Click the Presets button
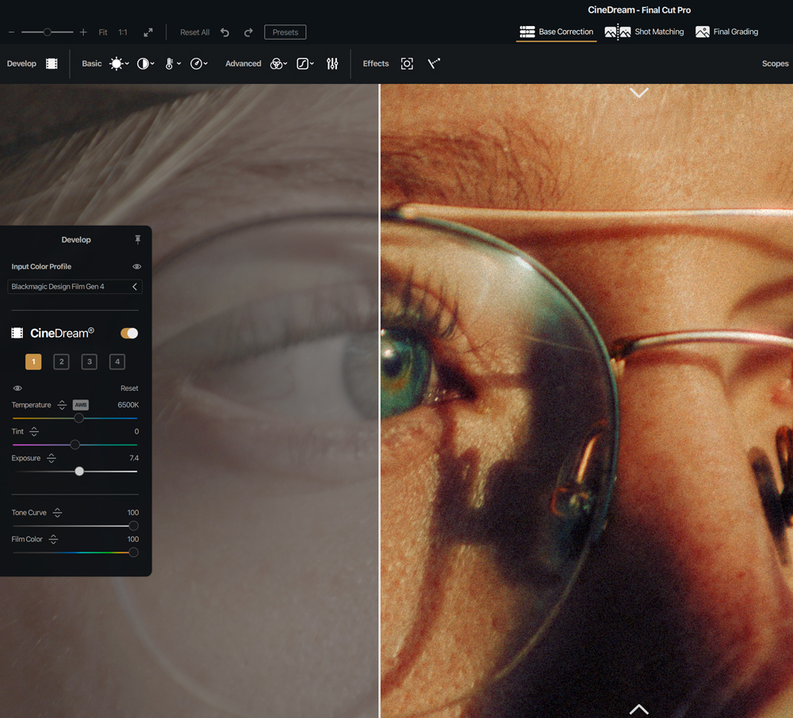This screenshot has width=793, height=718. (x=285, y=32)
